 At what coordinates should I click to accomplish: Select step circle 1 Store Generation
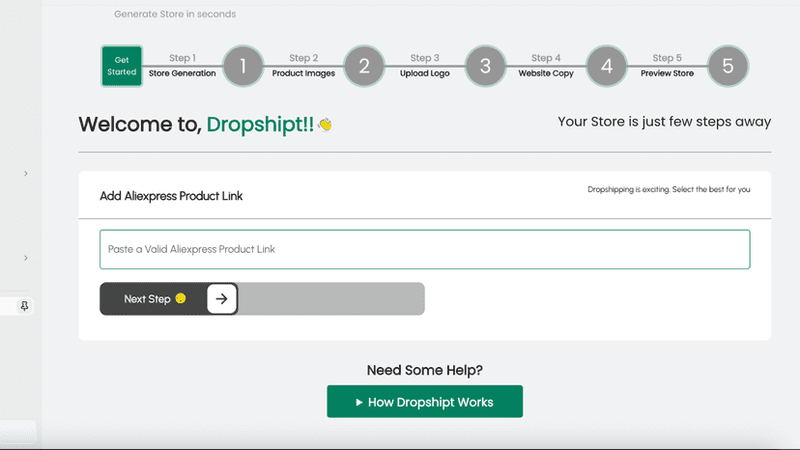coord(243,66)
